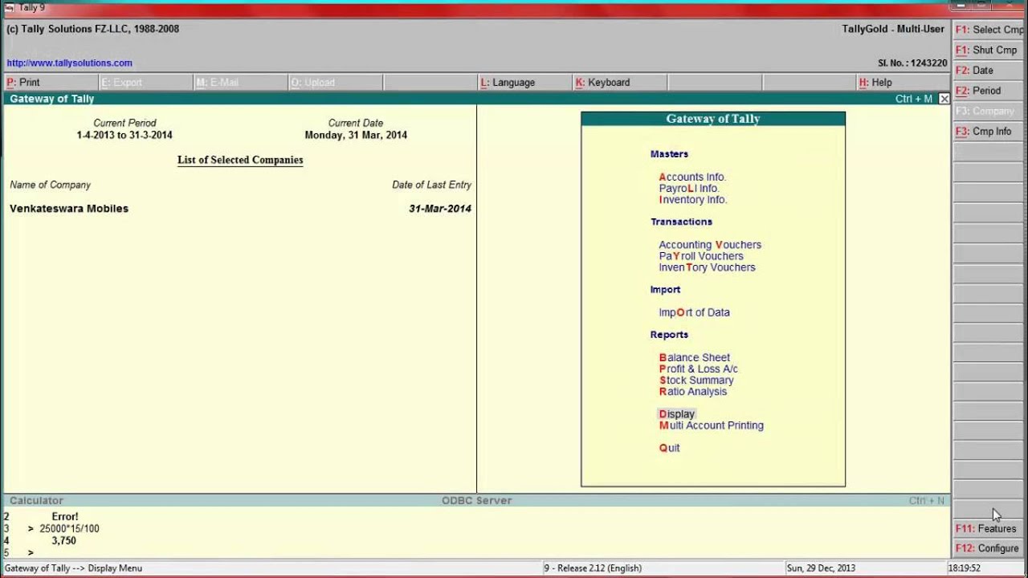Click F1 Select Cmp button

989,30
